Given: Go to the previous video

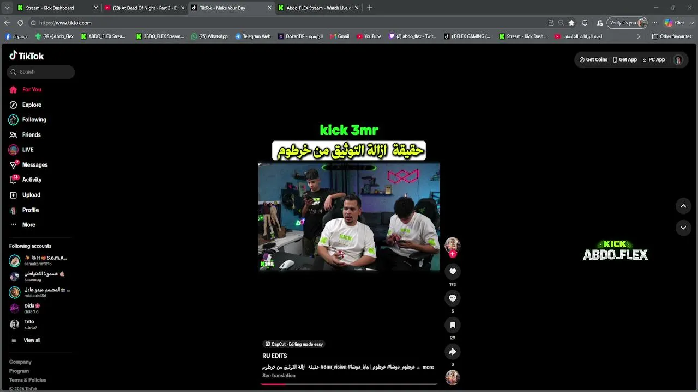Looking at the screenshot, I should (x=683, y=206).
